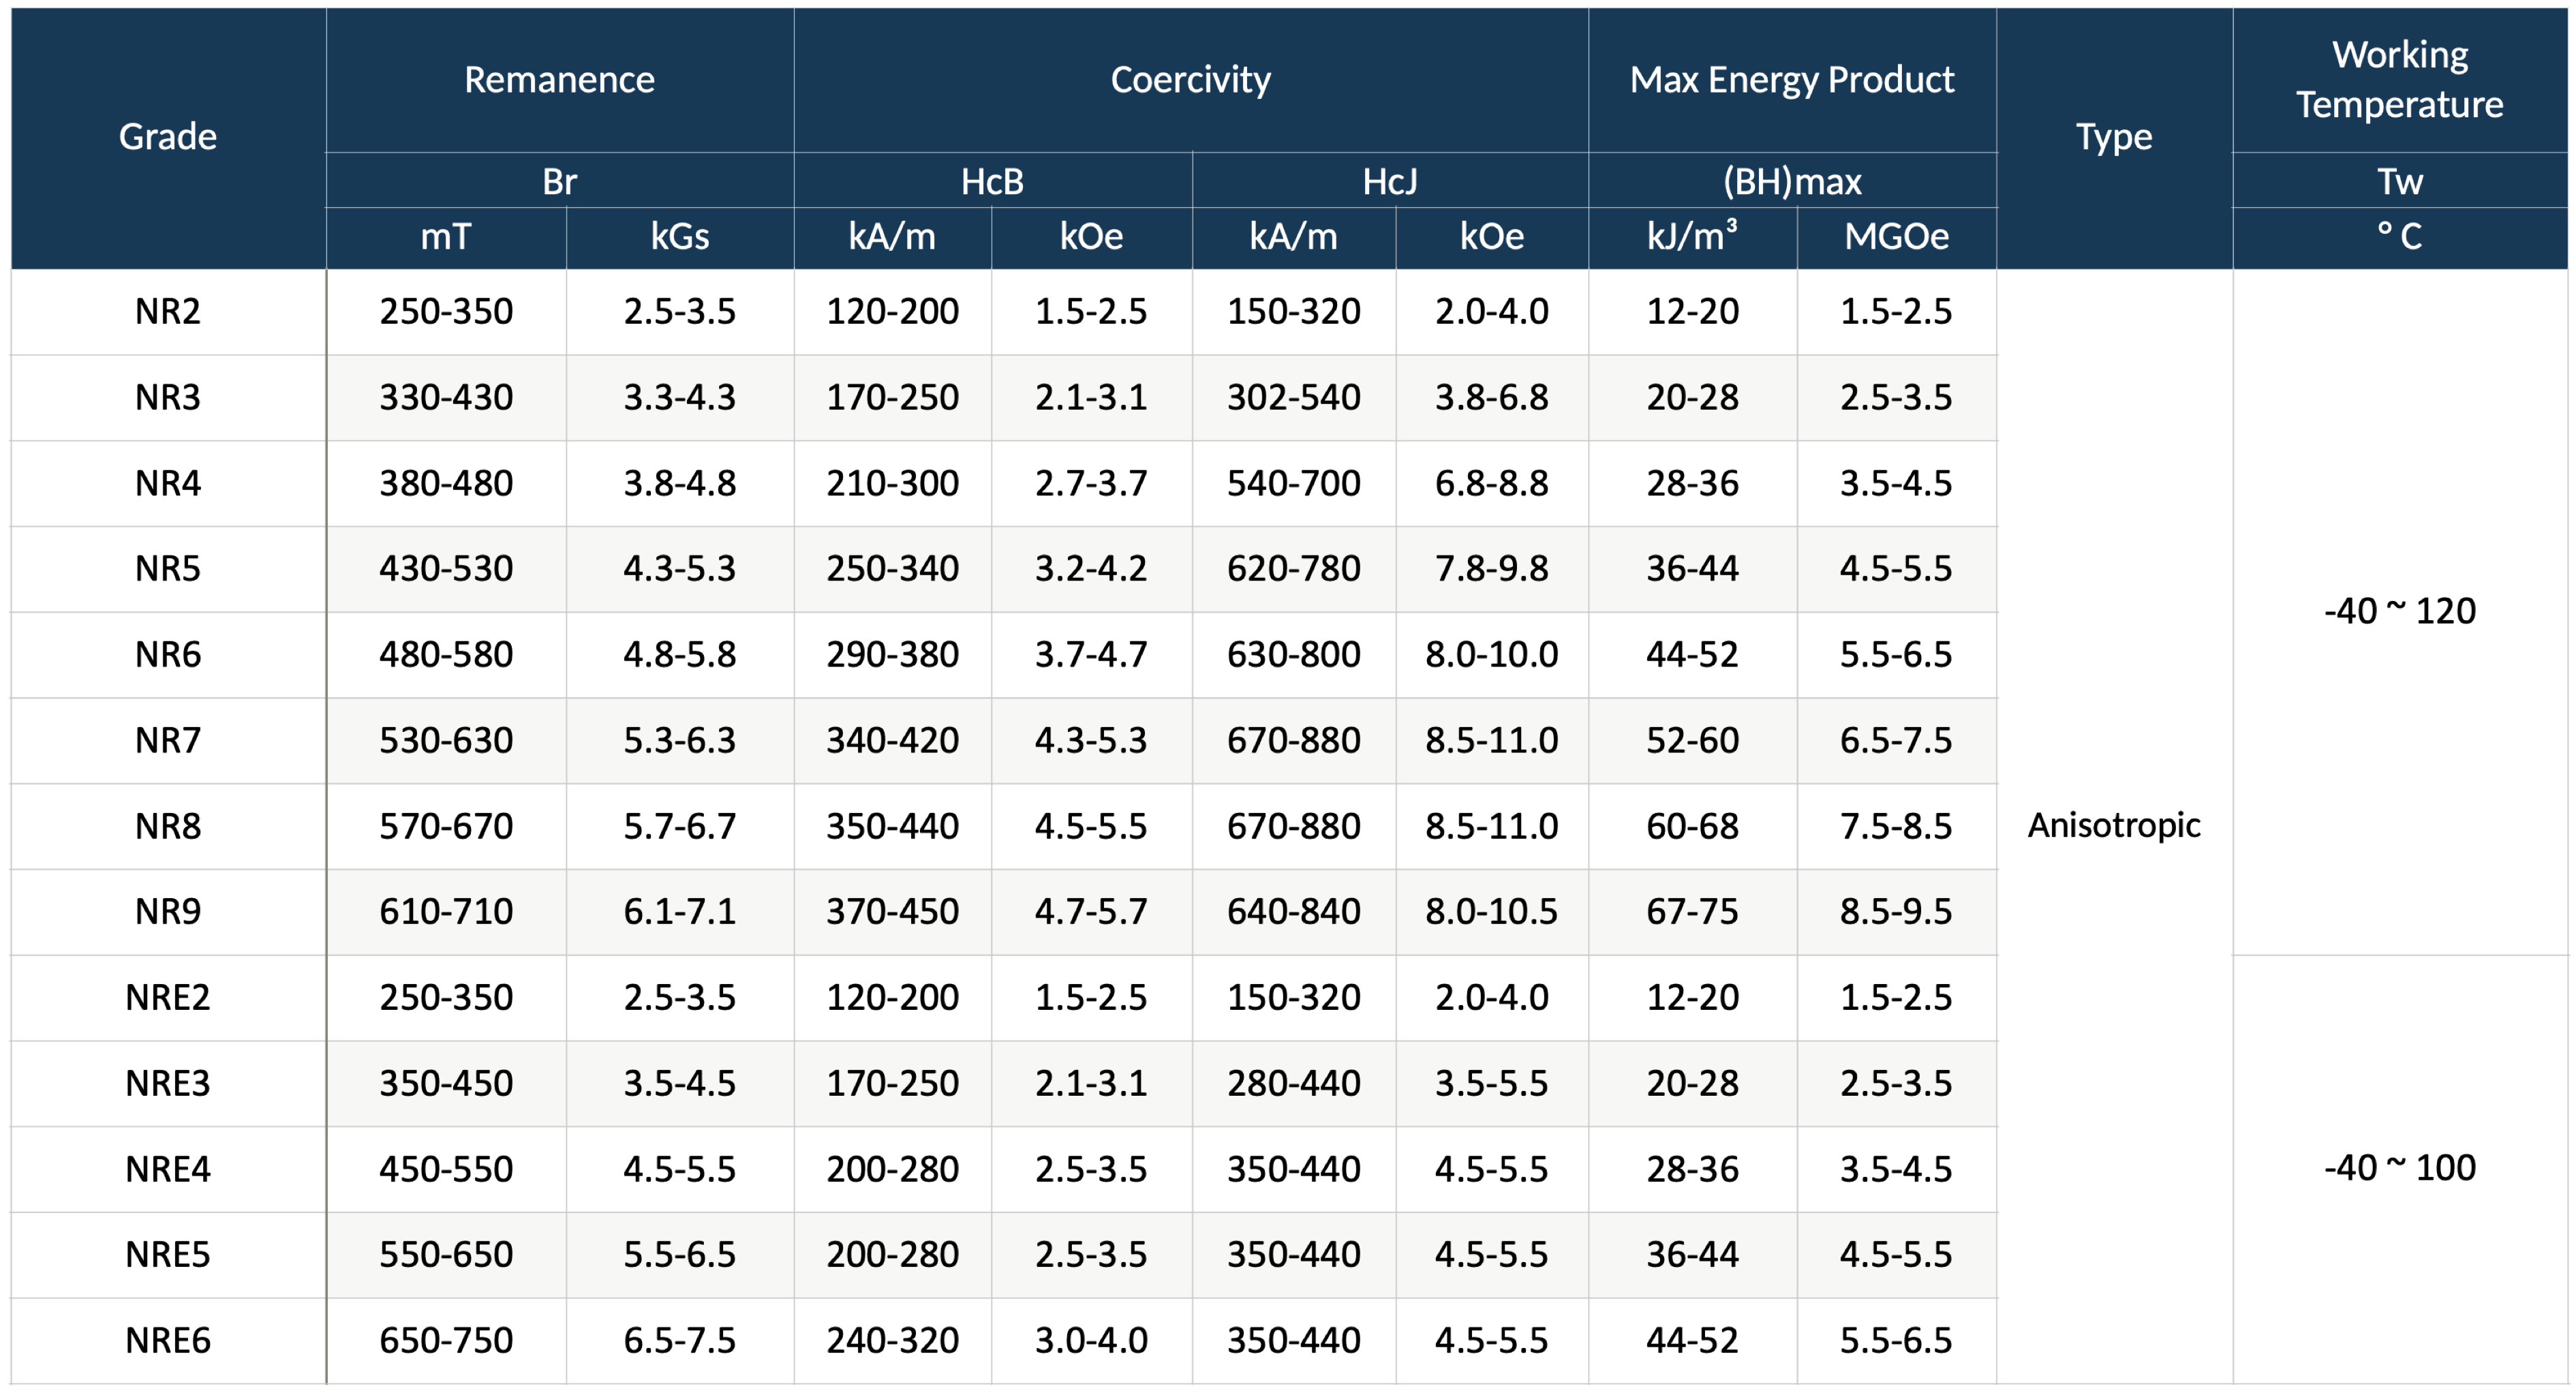Select the Working Temperature header
Viewport: 2576px width, 1397px height.
(x=2399, y=80)
